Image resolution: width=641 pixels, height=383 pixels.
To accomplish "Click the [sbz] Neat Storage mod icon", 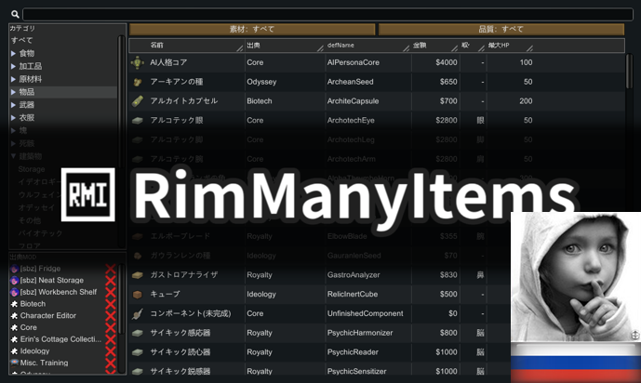I will pos(14,281).
